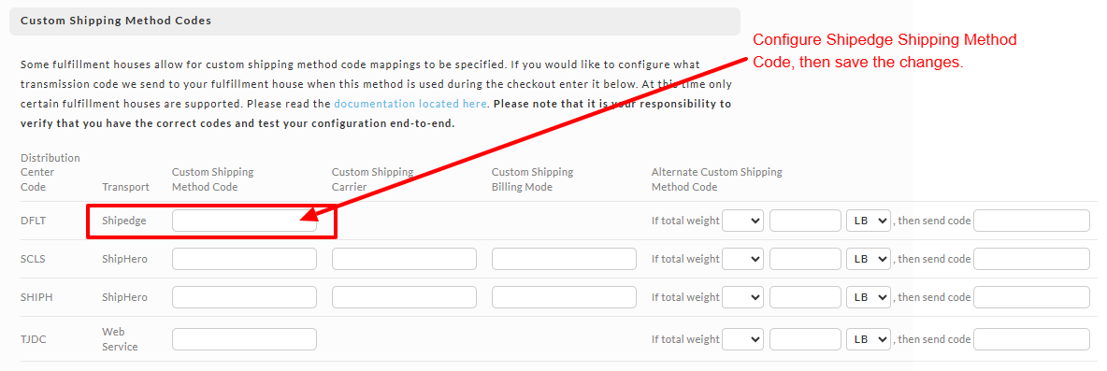The height and width of the screenshot is (371, 1107).
Task: Open the SCLS row LB unit dropdown
Action: (x=869, y=259)
